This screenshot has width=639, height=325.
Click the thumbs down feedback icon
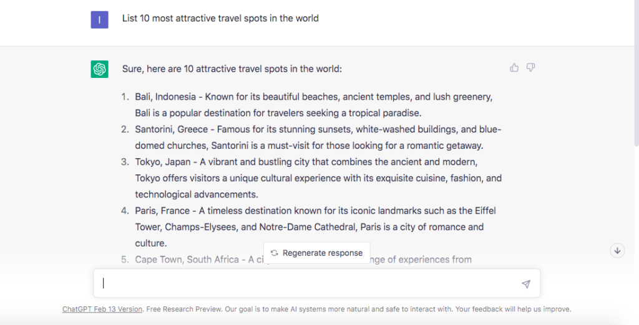coord(530,68)
